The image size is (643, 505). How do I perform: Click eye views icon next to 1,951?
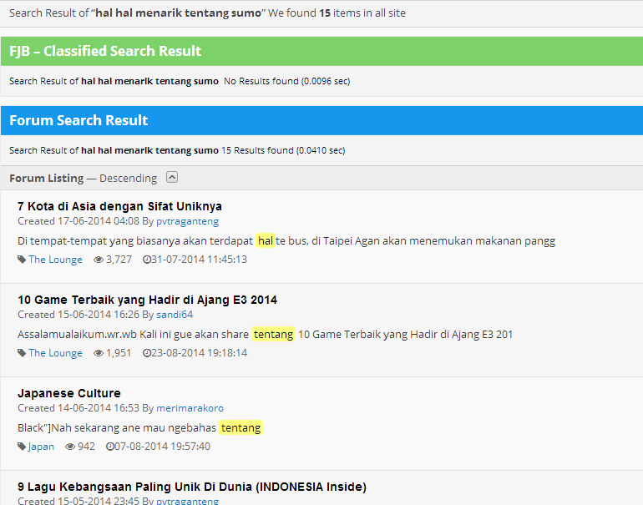[99, 353]
